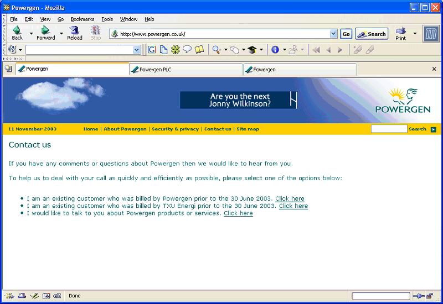
Task: Click the blue G Google search icon
Action: [152, 50]
